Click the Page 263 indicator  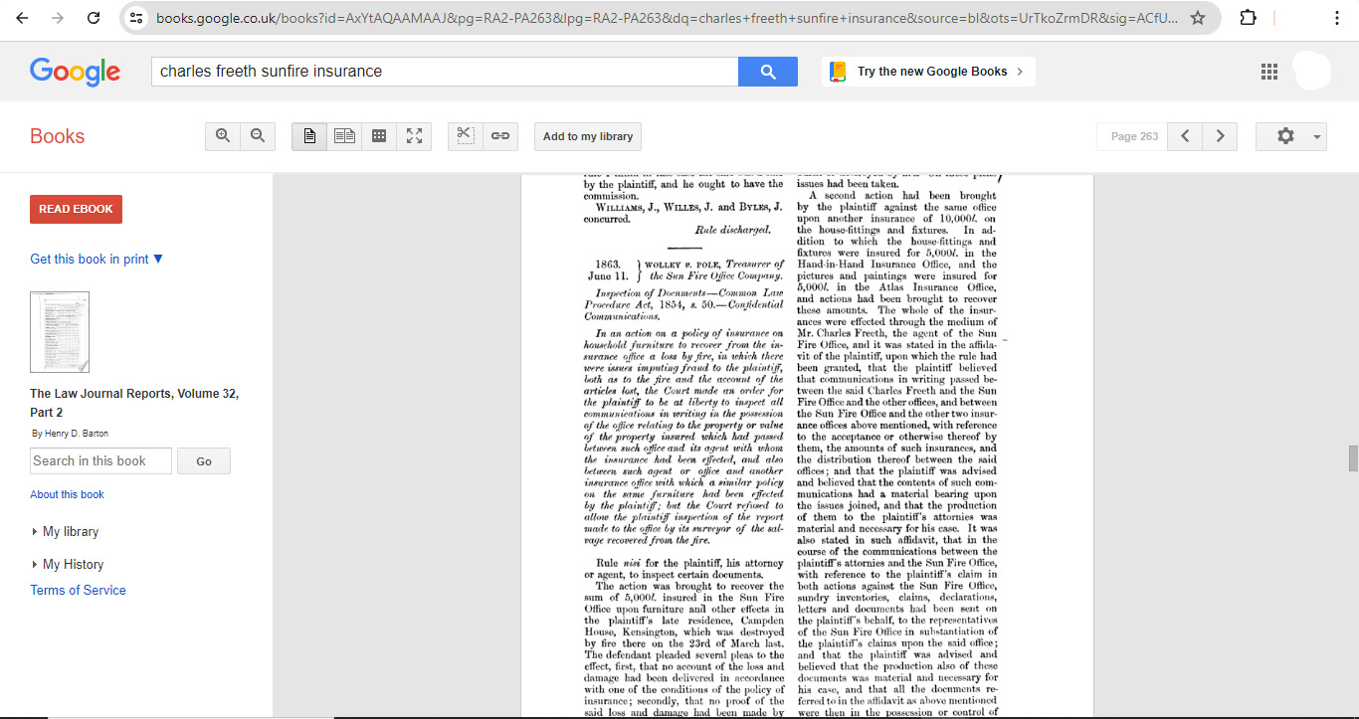[x=1133, y=136]
